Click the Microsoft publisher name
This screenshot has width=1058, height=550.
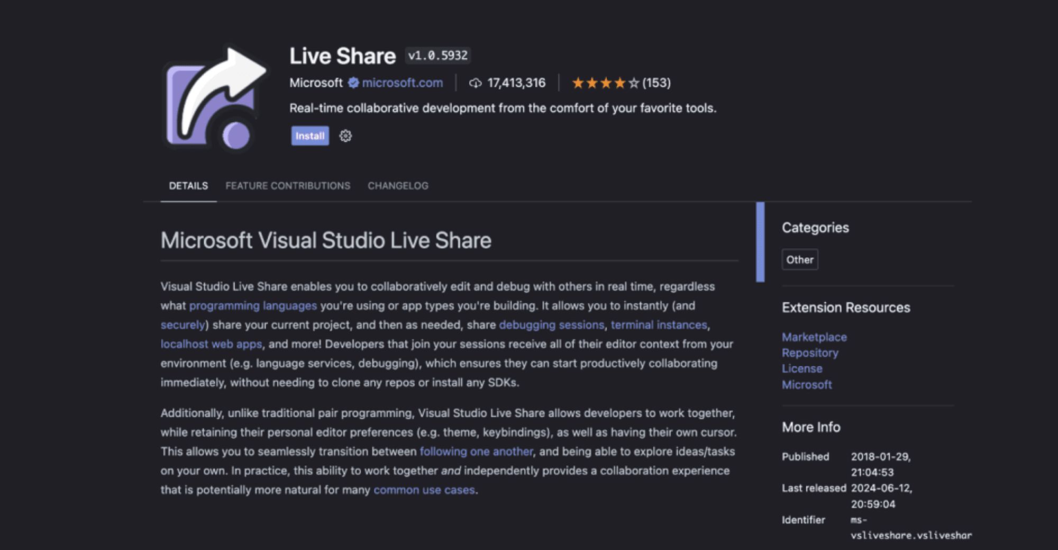tap(316, 83)
